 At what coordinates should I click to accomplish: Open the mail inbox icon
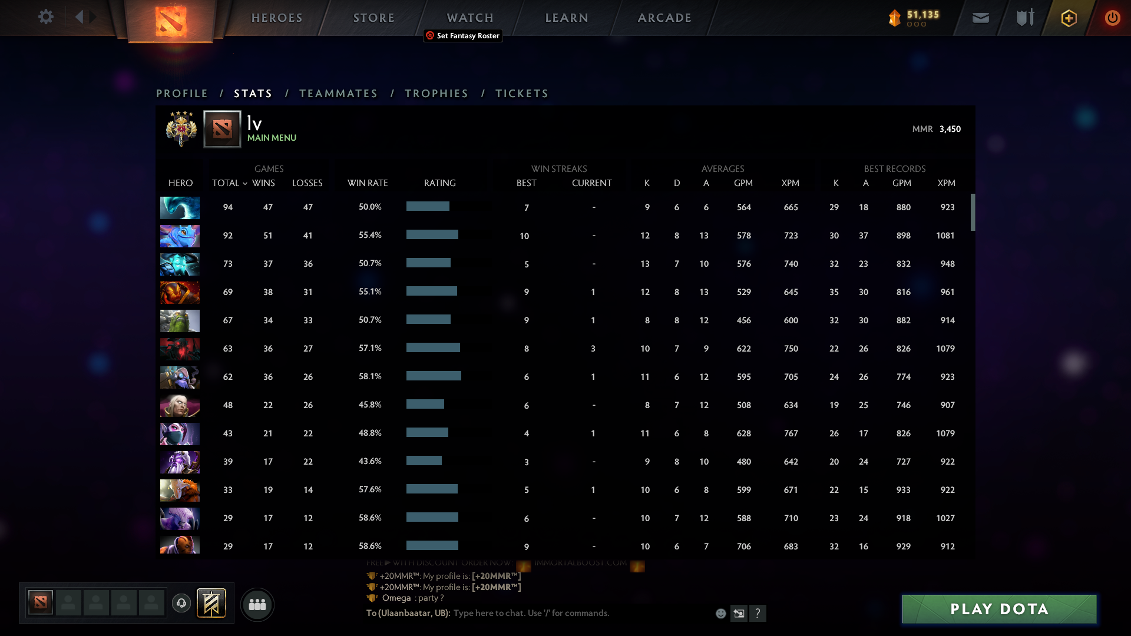click(x=980, y=18)
